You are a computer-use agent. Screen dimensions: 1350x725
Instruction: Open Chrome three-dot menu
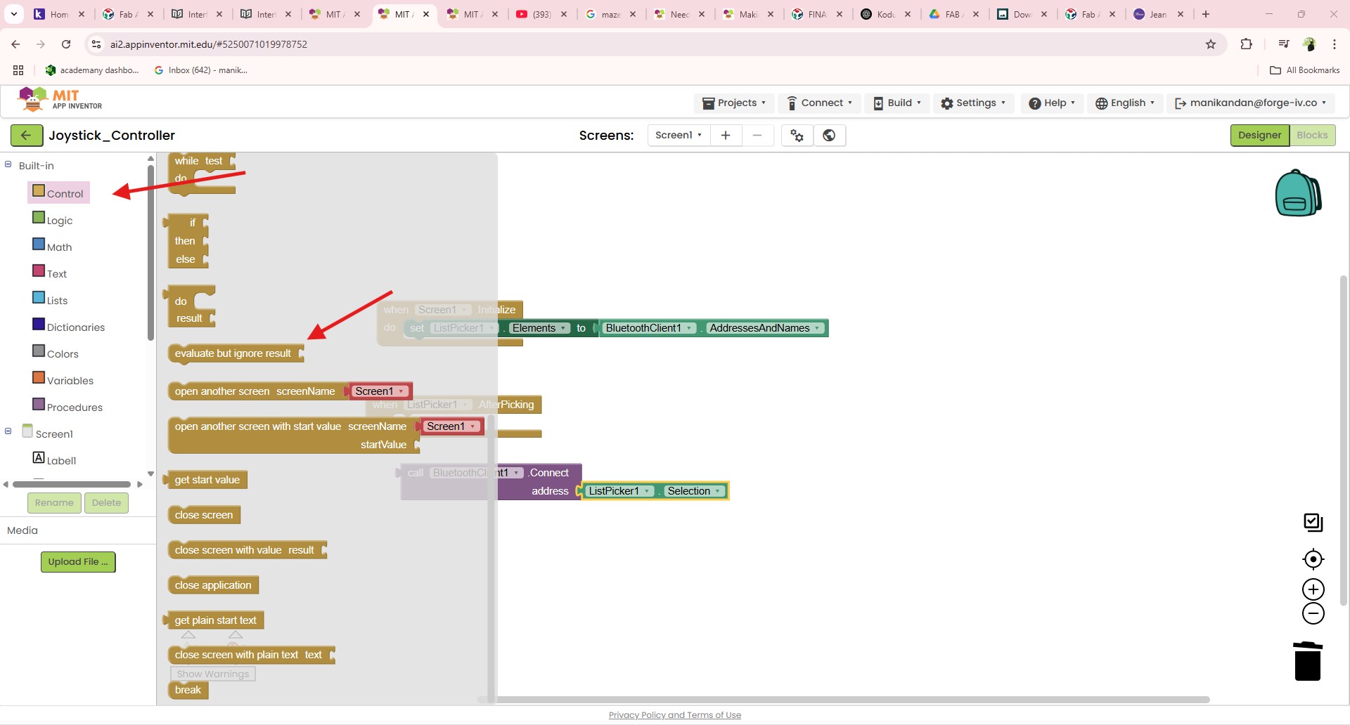[x=1335, y=44]
